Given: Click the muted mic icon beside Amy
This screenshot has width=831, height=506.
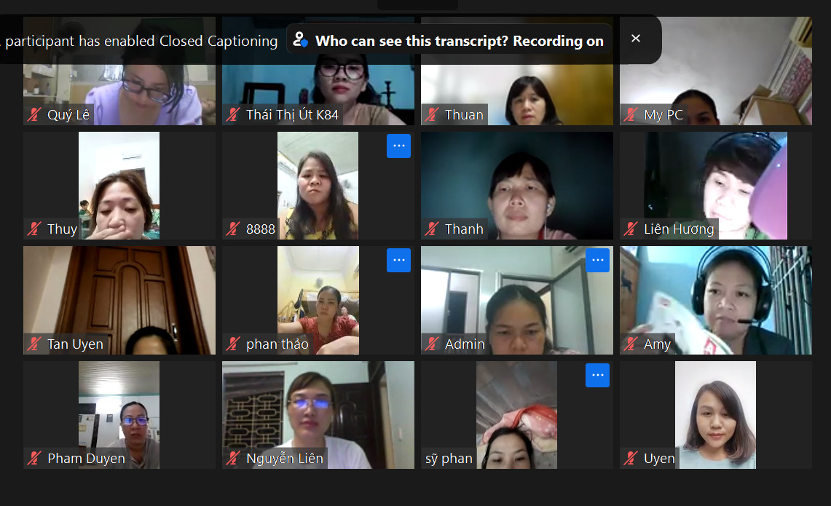Looking at the screenshot, I should [x=631, y=344].
